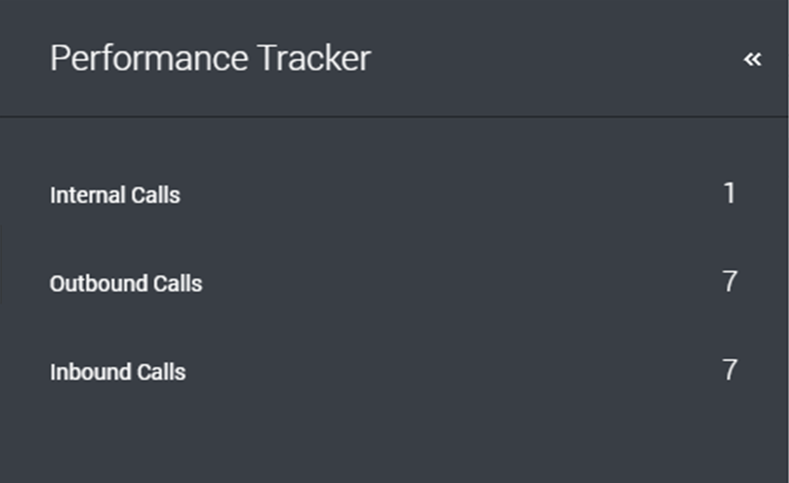The image size is (789, 483).
Task: Click 'Calls' text in the Internal row
Action: click(x=156, y=195)
